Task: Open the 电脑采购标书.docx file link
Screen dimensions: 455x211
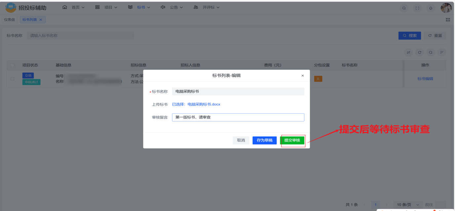Action: pos(204,104)
